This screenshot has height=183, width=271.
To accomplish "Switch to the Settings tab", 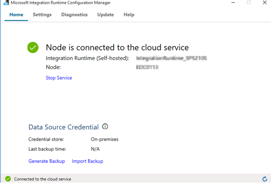I will (42, 15).
